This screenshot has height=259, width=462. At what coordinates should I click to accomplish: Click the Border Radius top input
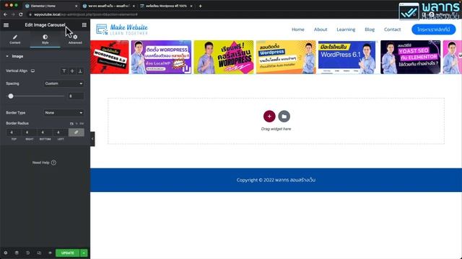[x=14, y=132]
